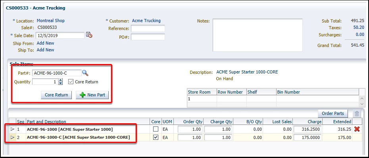The height and width of the screenshot is (158, 369).
Task: Edit Charge 316.2500 field
Action: (307, 129)
